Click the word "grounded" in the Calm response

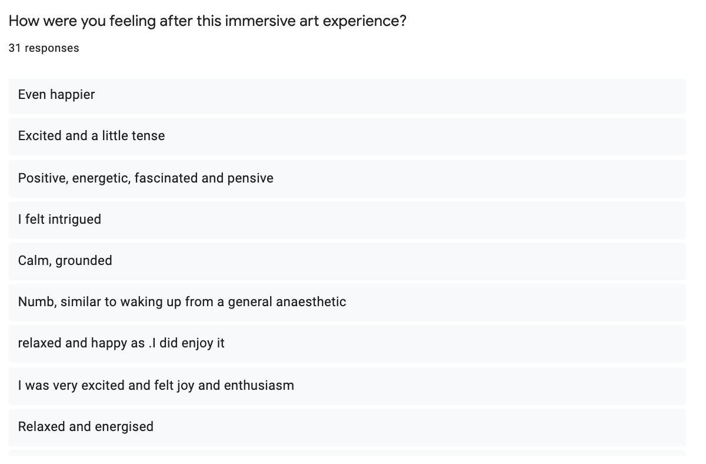tap(84, 261)
